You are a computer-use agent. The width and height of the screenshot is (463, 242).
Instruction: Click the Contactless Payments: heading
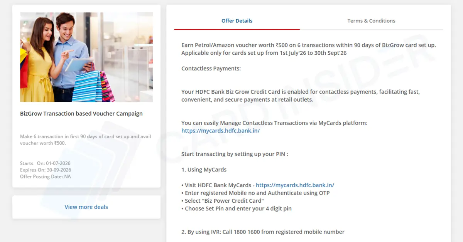[x=211, y=69]
